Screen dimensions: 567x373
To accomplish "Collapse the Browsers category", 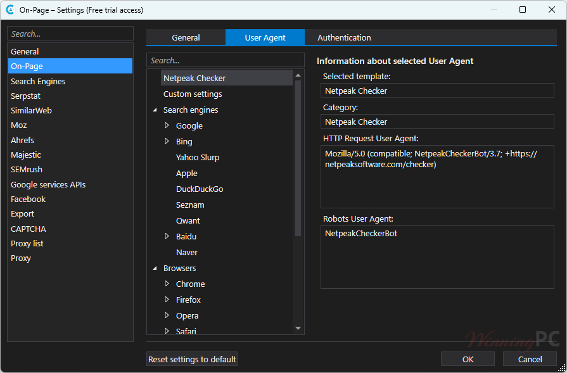I will pos(155,269).
